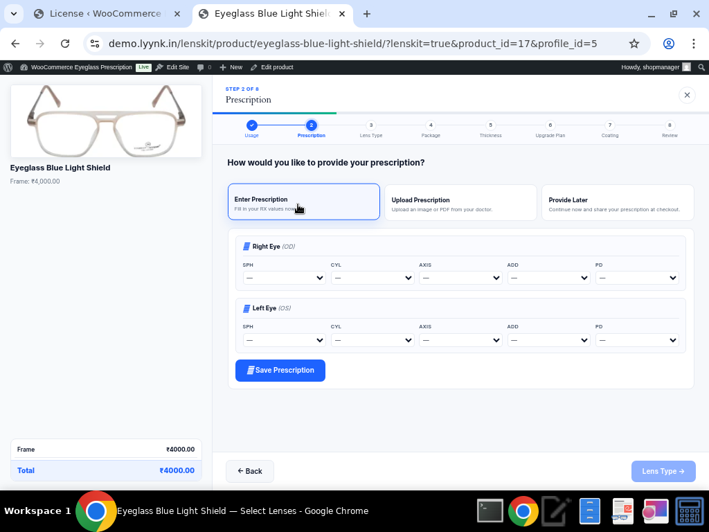This screenshot has width=709, height=532.
Task: Select the Enter Prescription option
Action: (x=303, y=202)
